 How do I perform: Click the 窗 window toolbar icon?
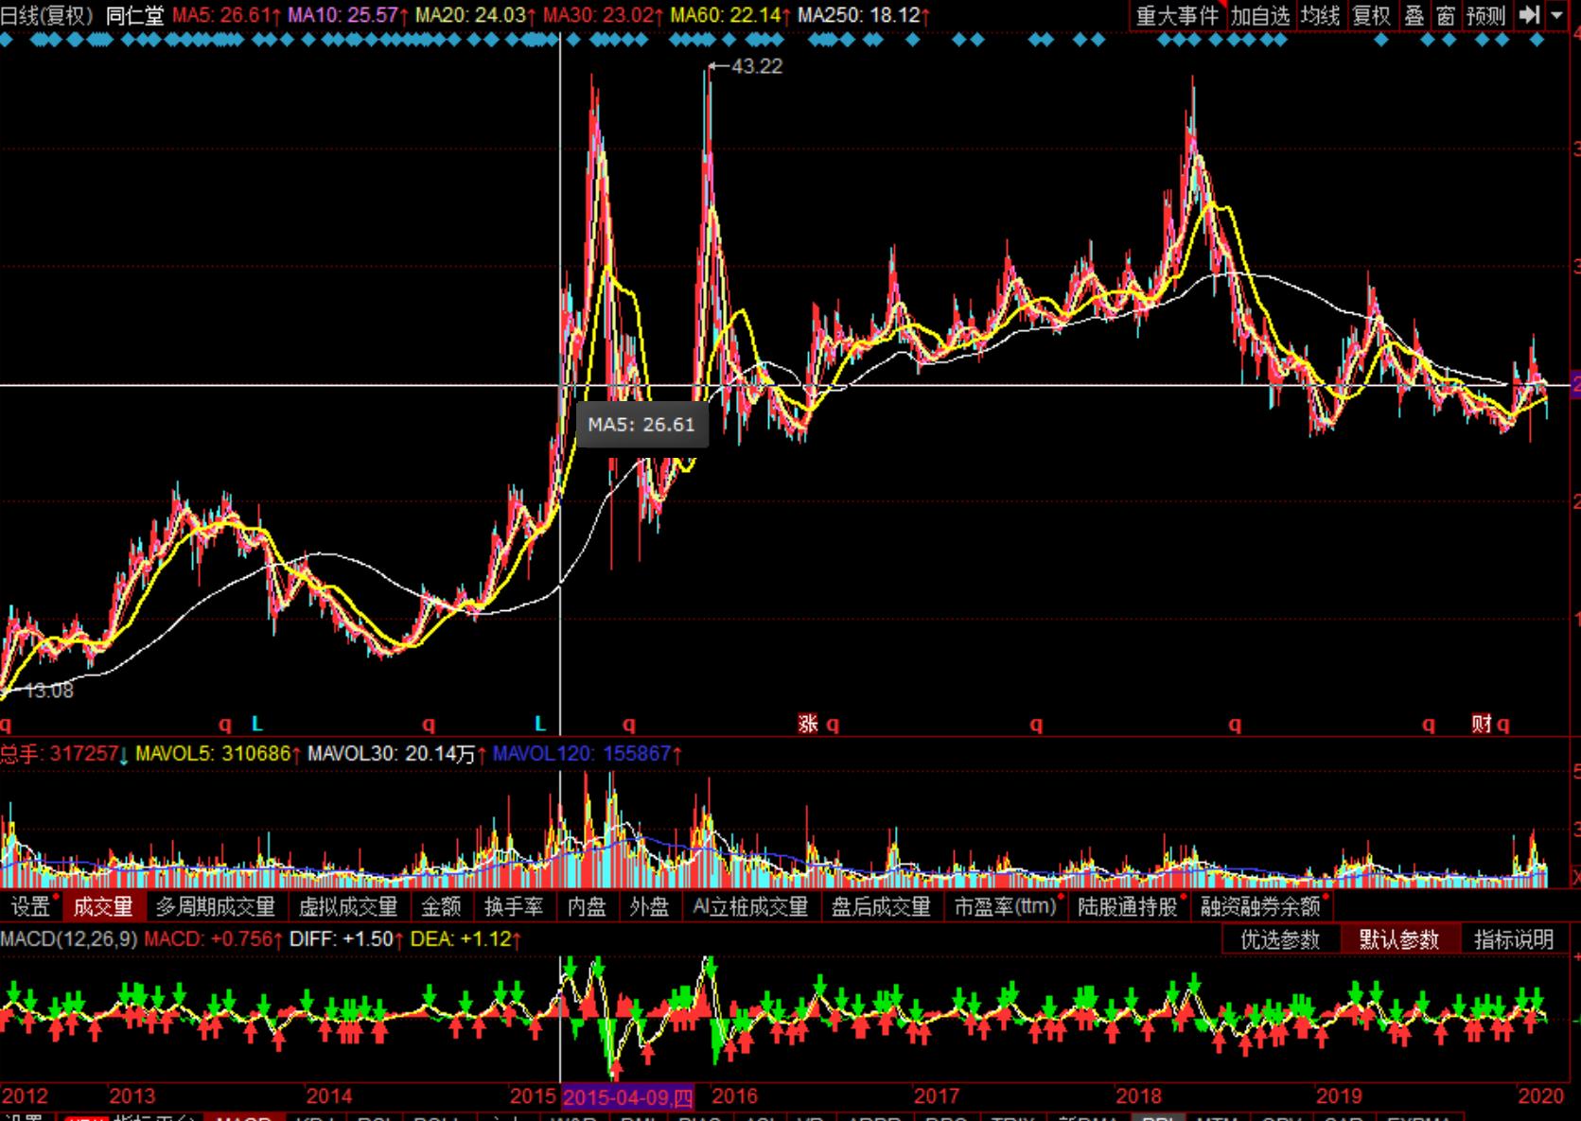(x=1445, y=16)
